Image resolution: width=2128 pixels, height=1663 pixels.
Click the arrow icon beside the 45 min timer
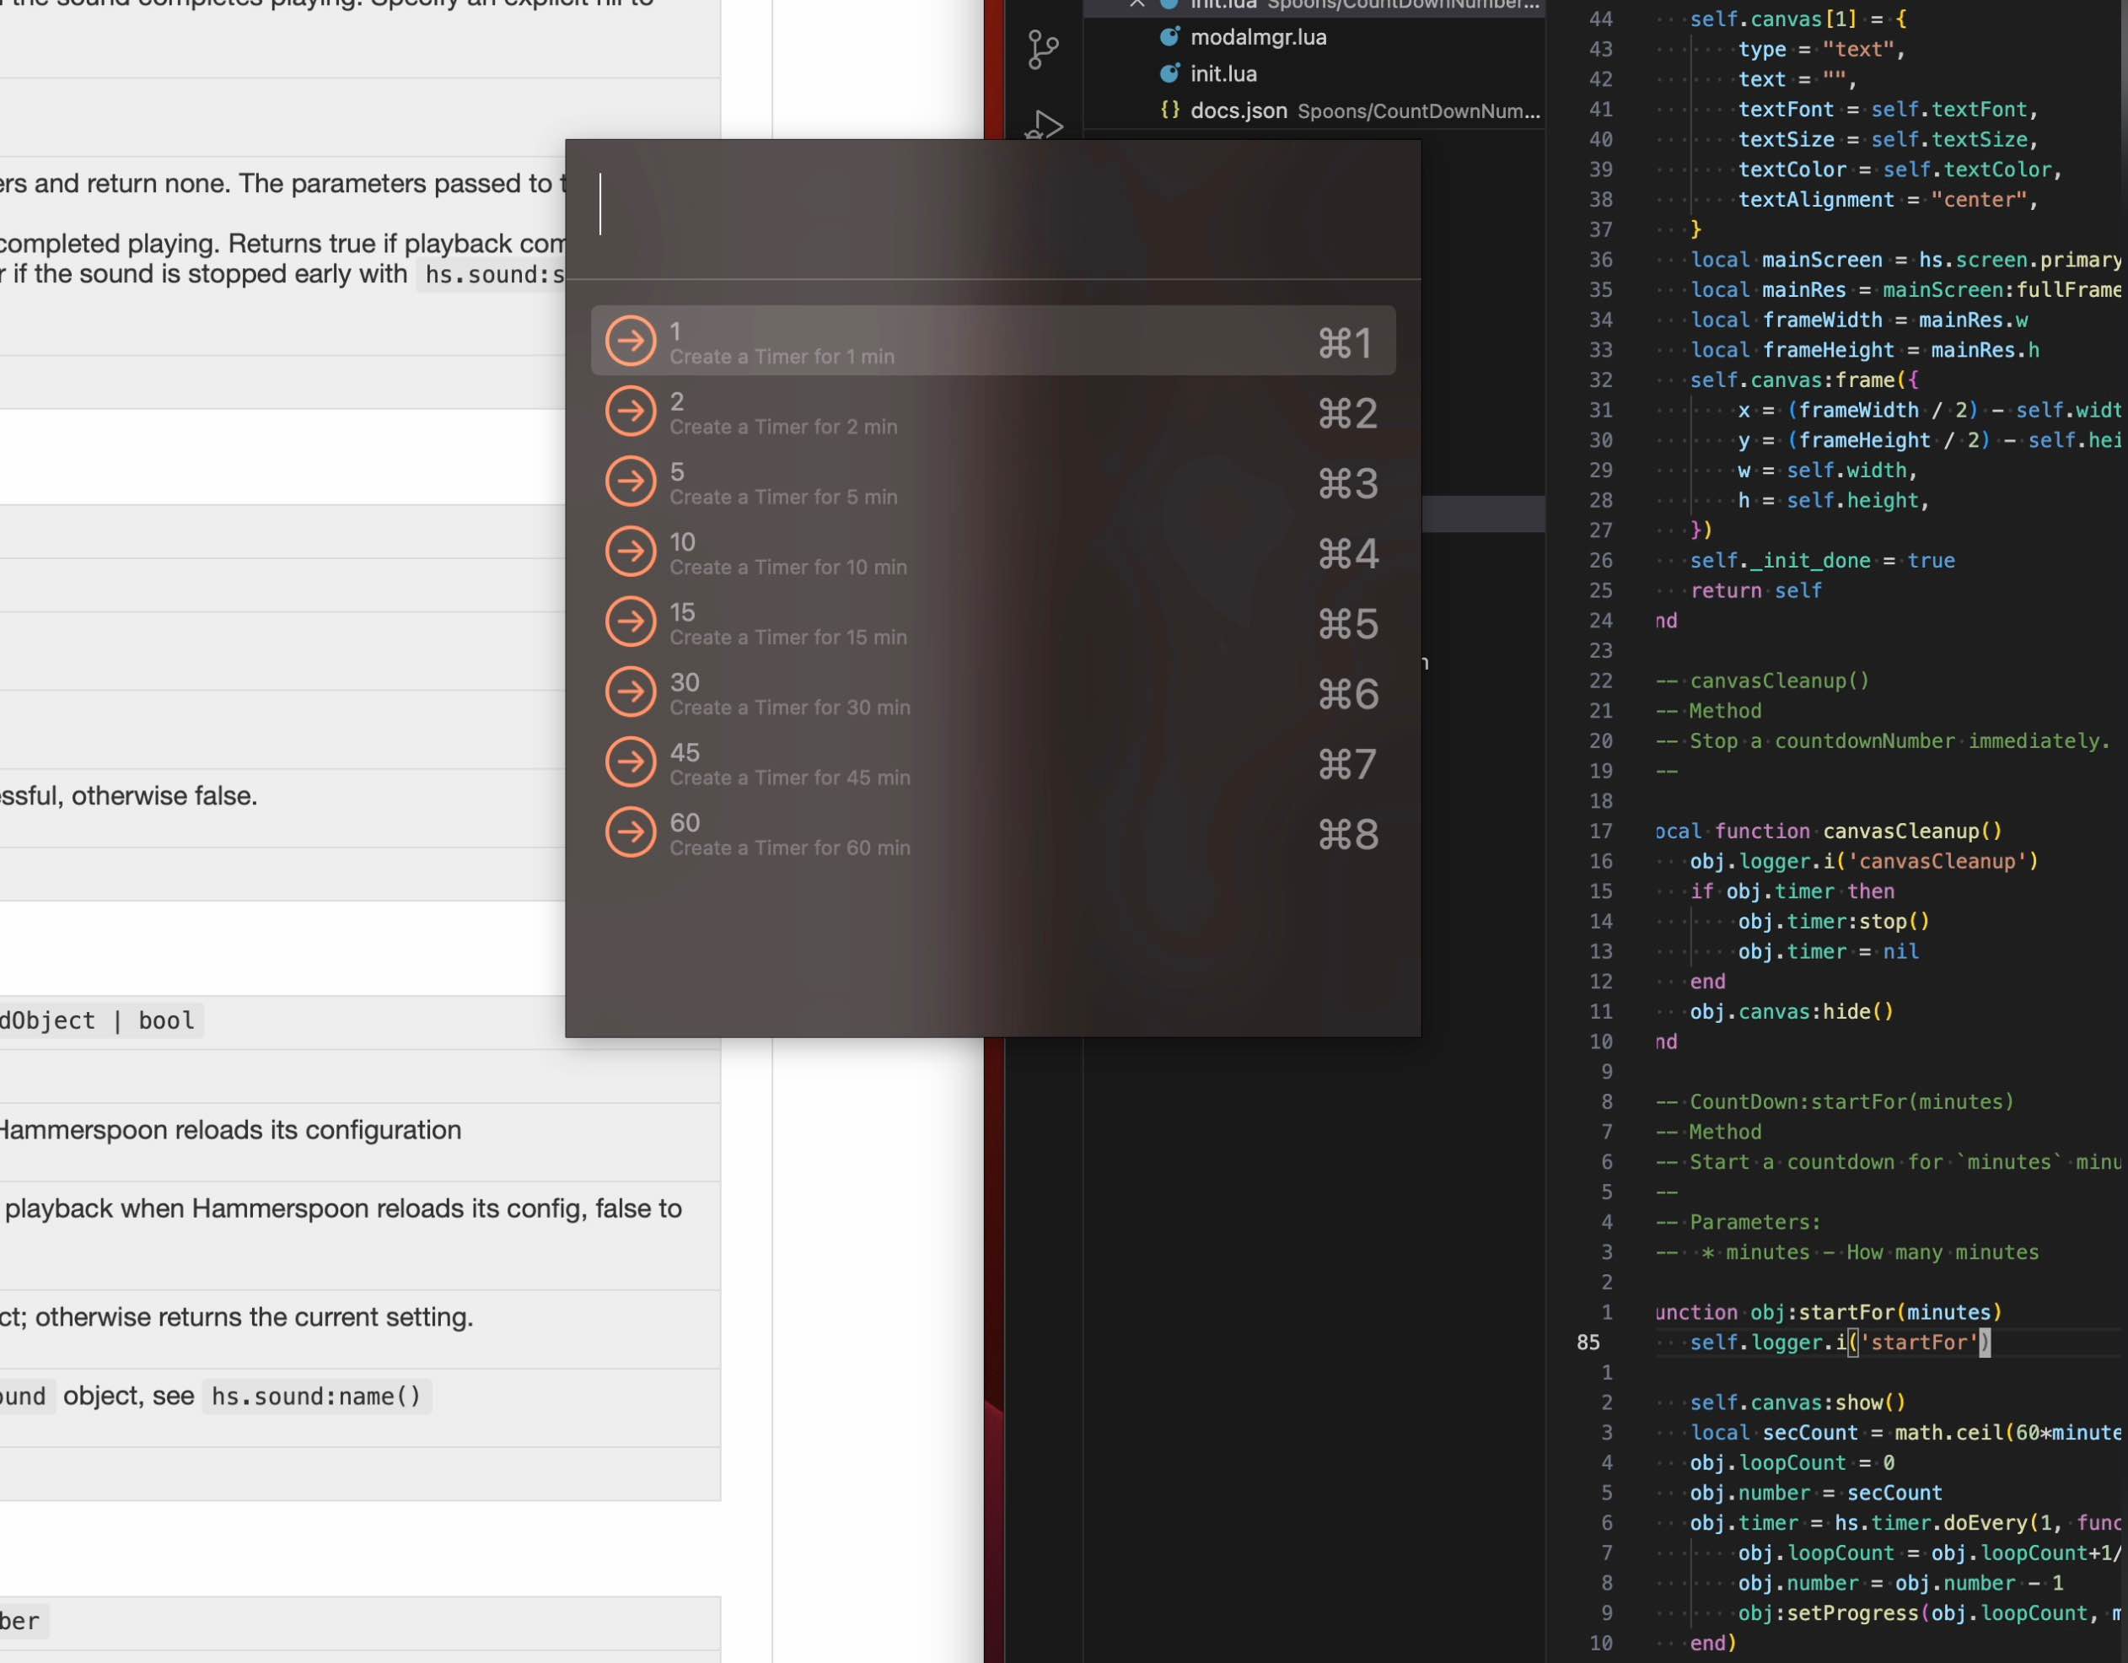tap(631, 763)
